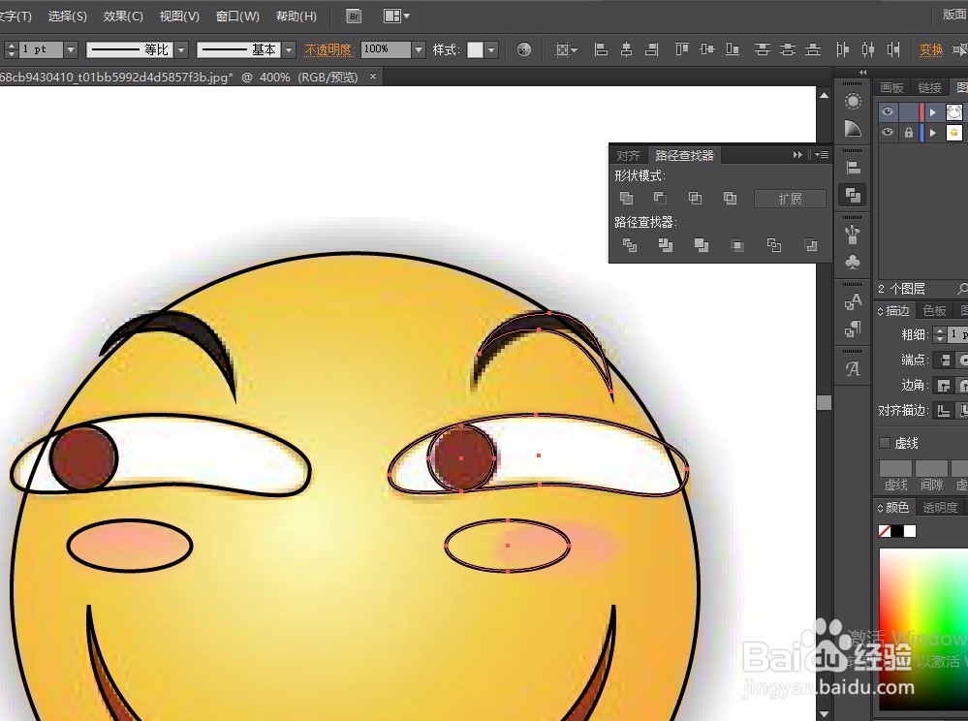Toggle visibility of the top layer
Image resolution: width=968 pixels, height=721 pixels.
888,112
